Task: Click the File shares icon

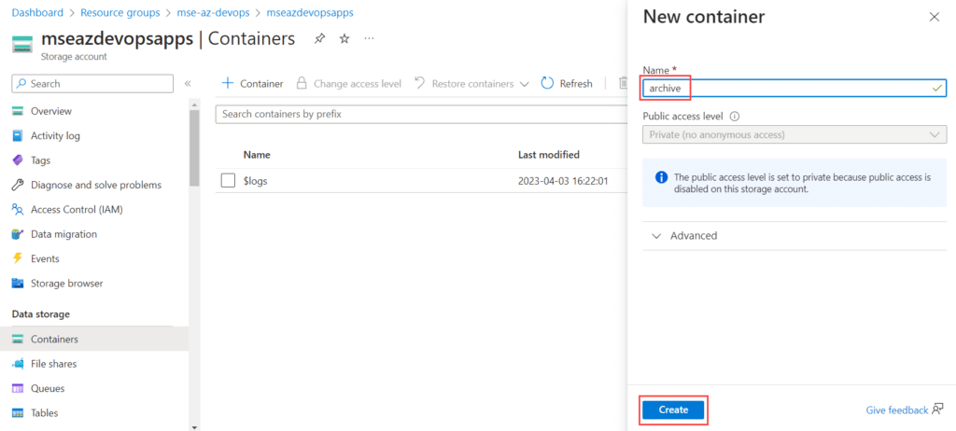Action: [x=18, y=364]
